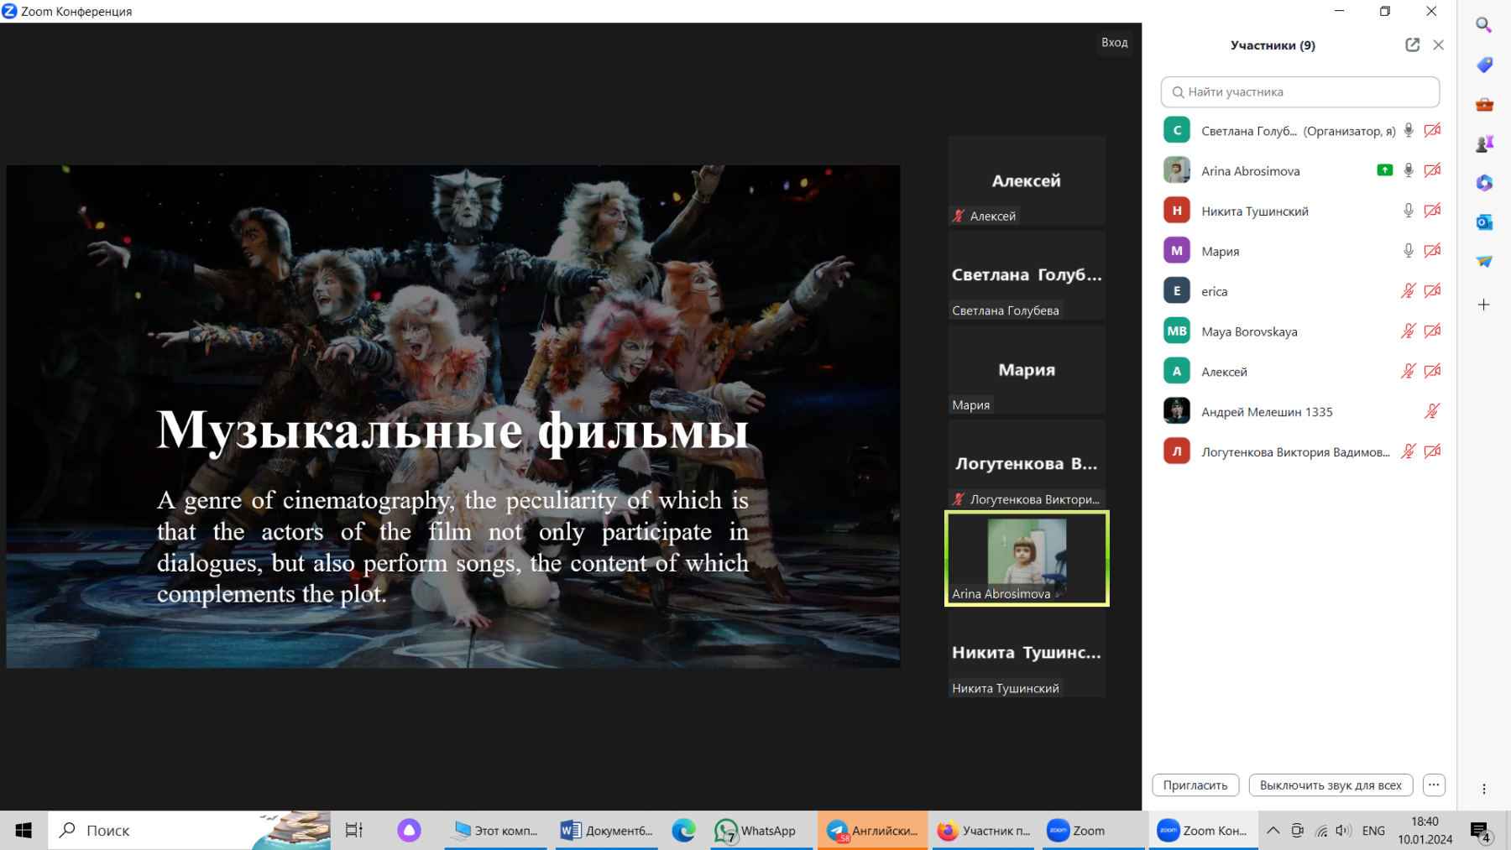The image size is (1511, 850).
Task: Mute Никита Тушинский's microphone in list
Action: (x=1409, y=211)
